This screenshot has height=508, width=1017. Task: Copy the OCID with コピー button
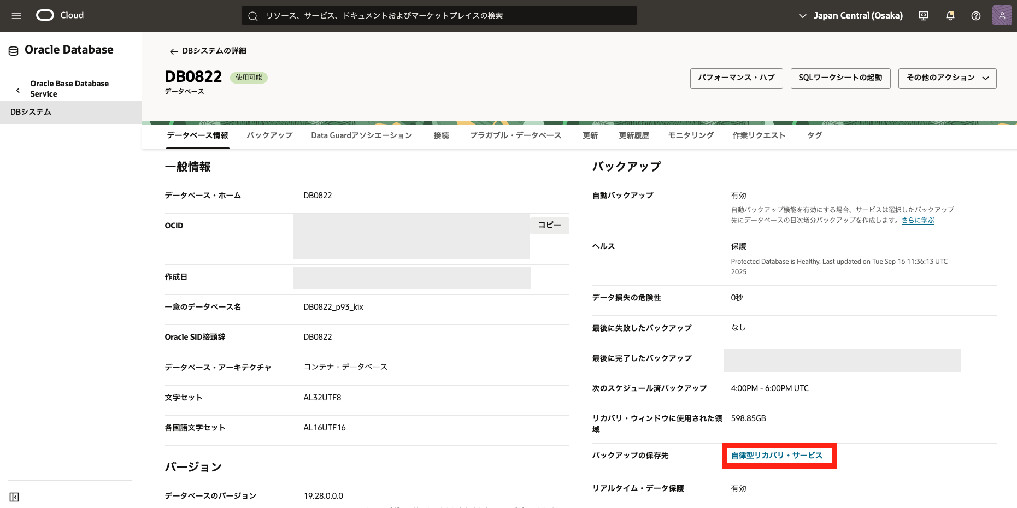[x=549, y=225]
